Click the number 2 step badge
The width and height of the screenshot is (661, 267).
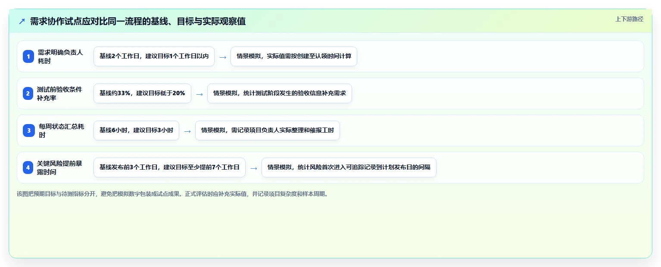28,93
